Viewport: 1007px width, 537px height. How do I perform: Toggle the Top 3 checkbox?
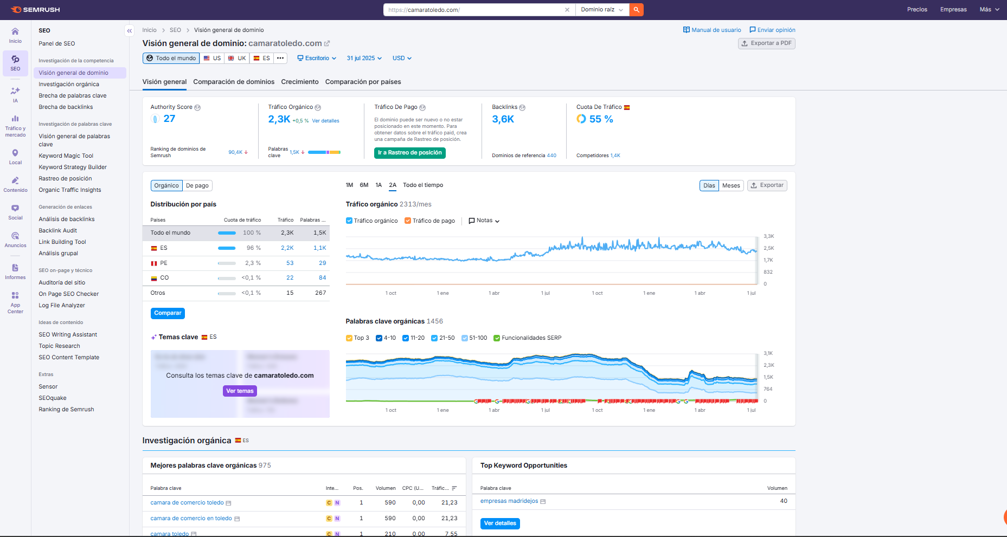[x=349, y=338]
